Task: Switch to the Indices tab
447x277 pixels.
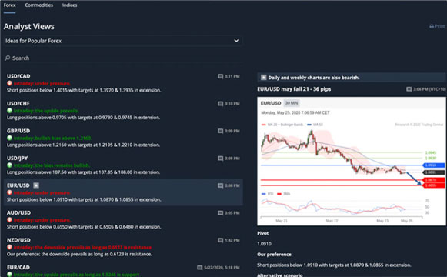Action: pyautogui.click(x=69, y=5)
